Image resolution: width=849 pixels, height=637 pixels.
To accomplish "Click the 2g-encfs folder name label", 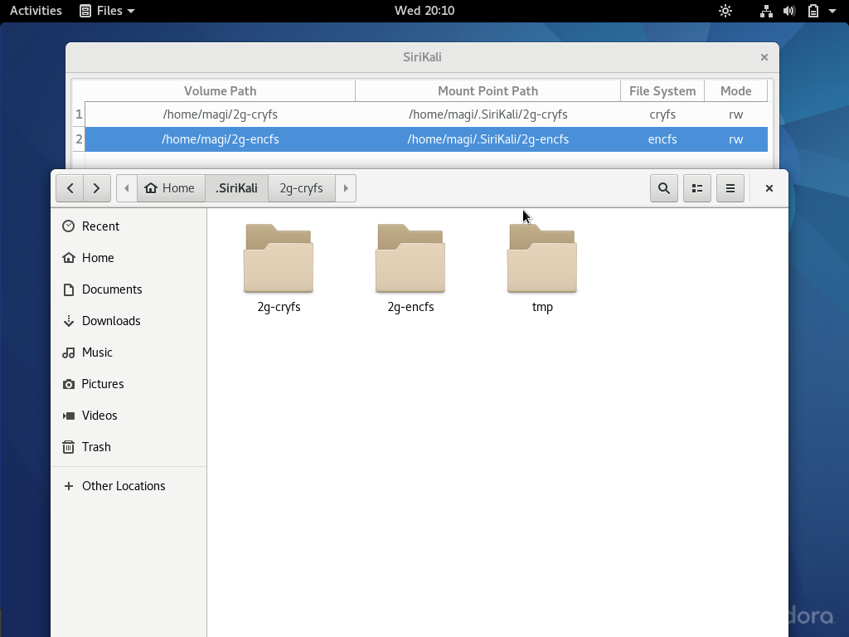I will [410, 307].
